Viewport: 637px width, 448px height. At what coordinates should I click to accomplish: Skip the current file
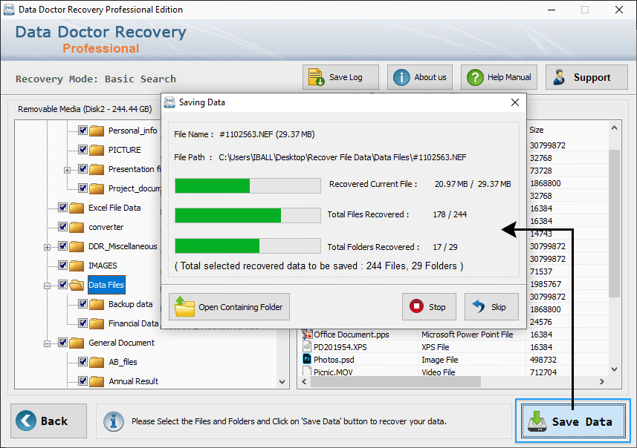[491, 307]
